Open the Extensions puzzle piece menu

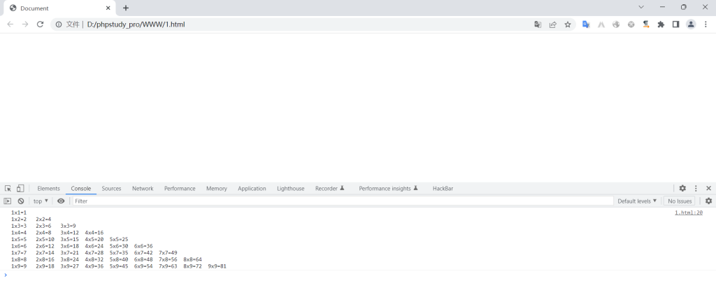click(661, 24)
